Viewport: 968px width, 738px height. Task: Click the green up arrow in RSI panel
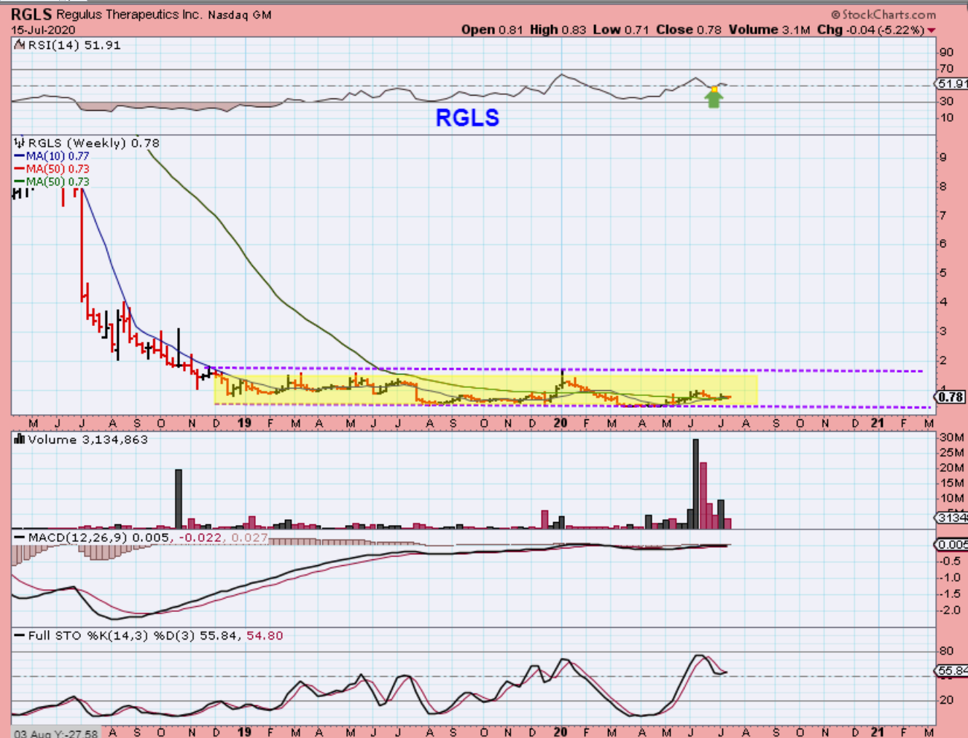[714, 100]
